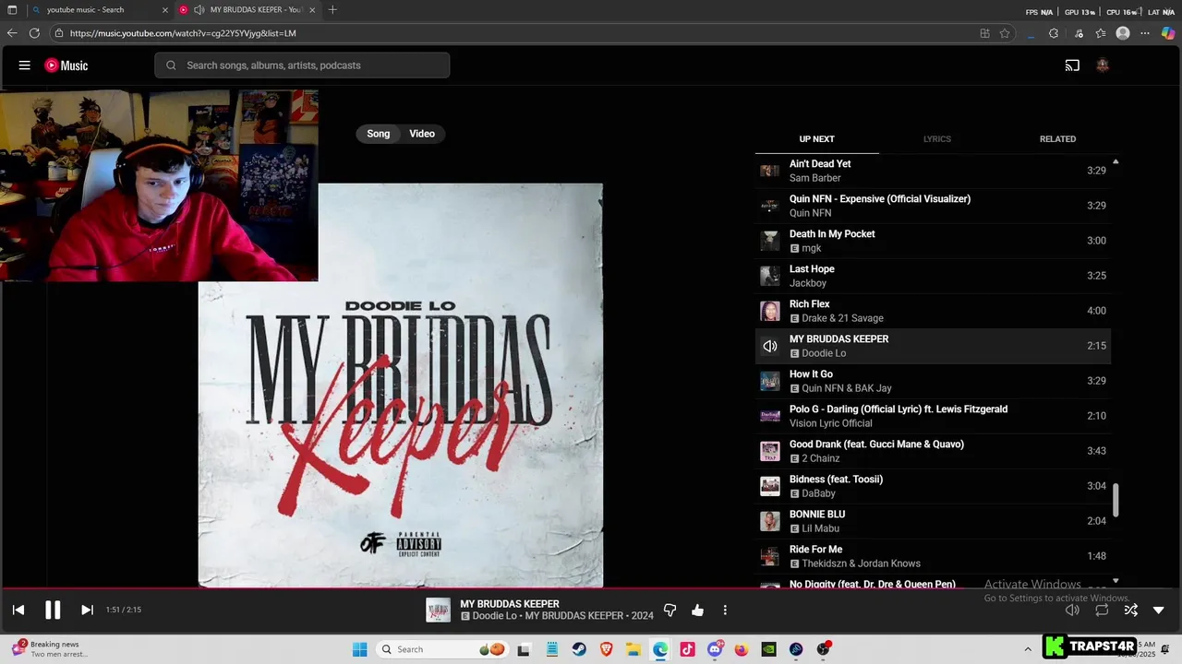Play How It Go by Quin NFN
This screenshot has width=1182, height=664.
click(933, 381)
